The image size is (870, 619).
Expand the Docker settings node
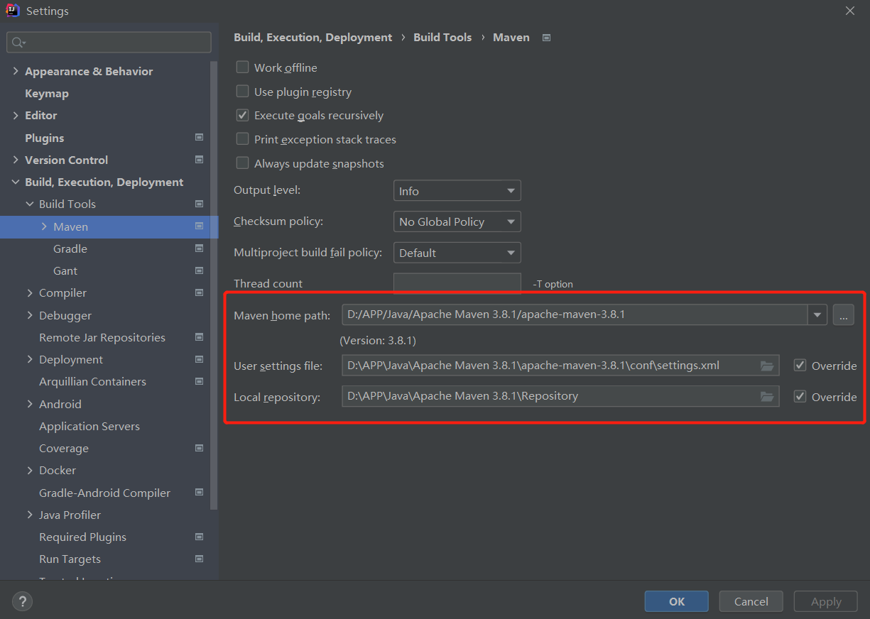[x=30, y=470]
